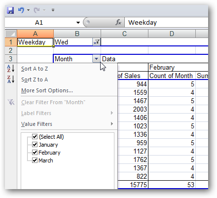Click the Sort A to Z icon
The height and width of the screenshot is (198, 217).
click(11, 69)
